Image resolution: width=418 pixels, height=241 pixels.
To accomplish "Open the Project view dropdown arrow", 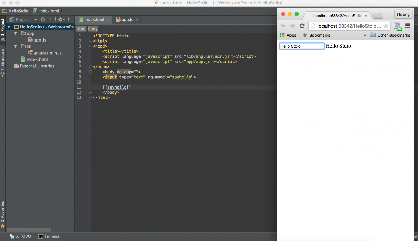I will point(36,20).
